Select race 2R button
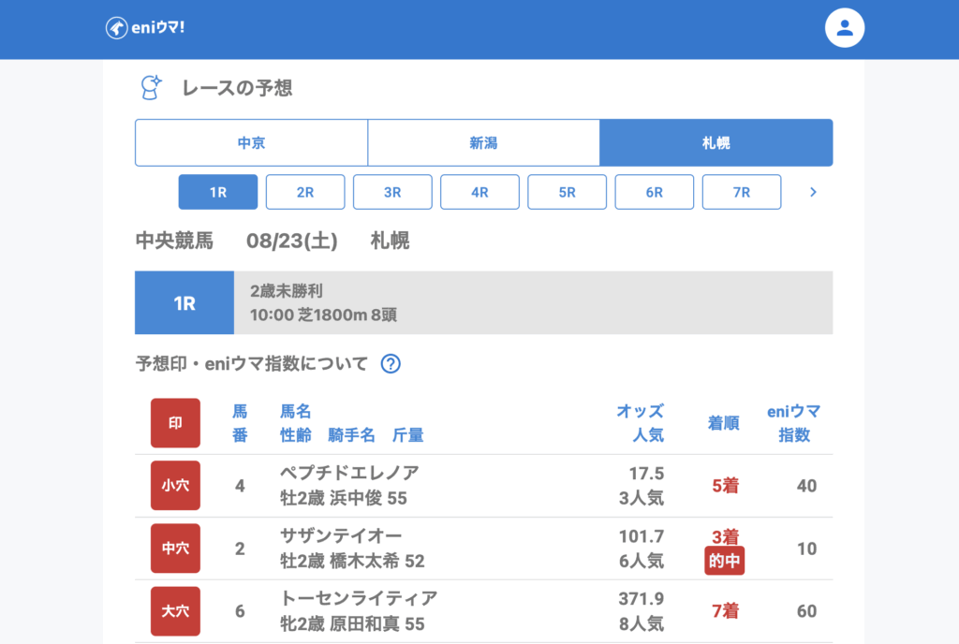The image size is (959, 644). (x=305, y=192)
